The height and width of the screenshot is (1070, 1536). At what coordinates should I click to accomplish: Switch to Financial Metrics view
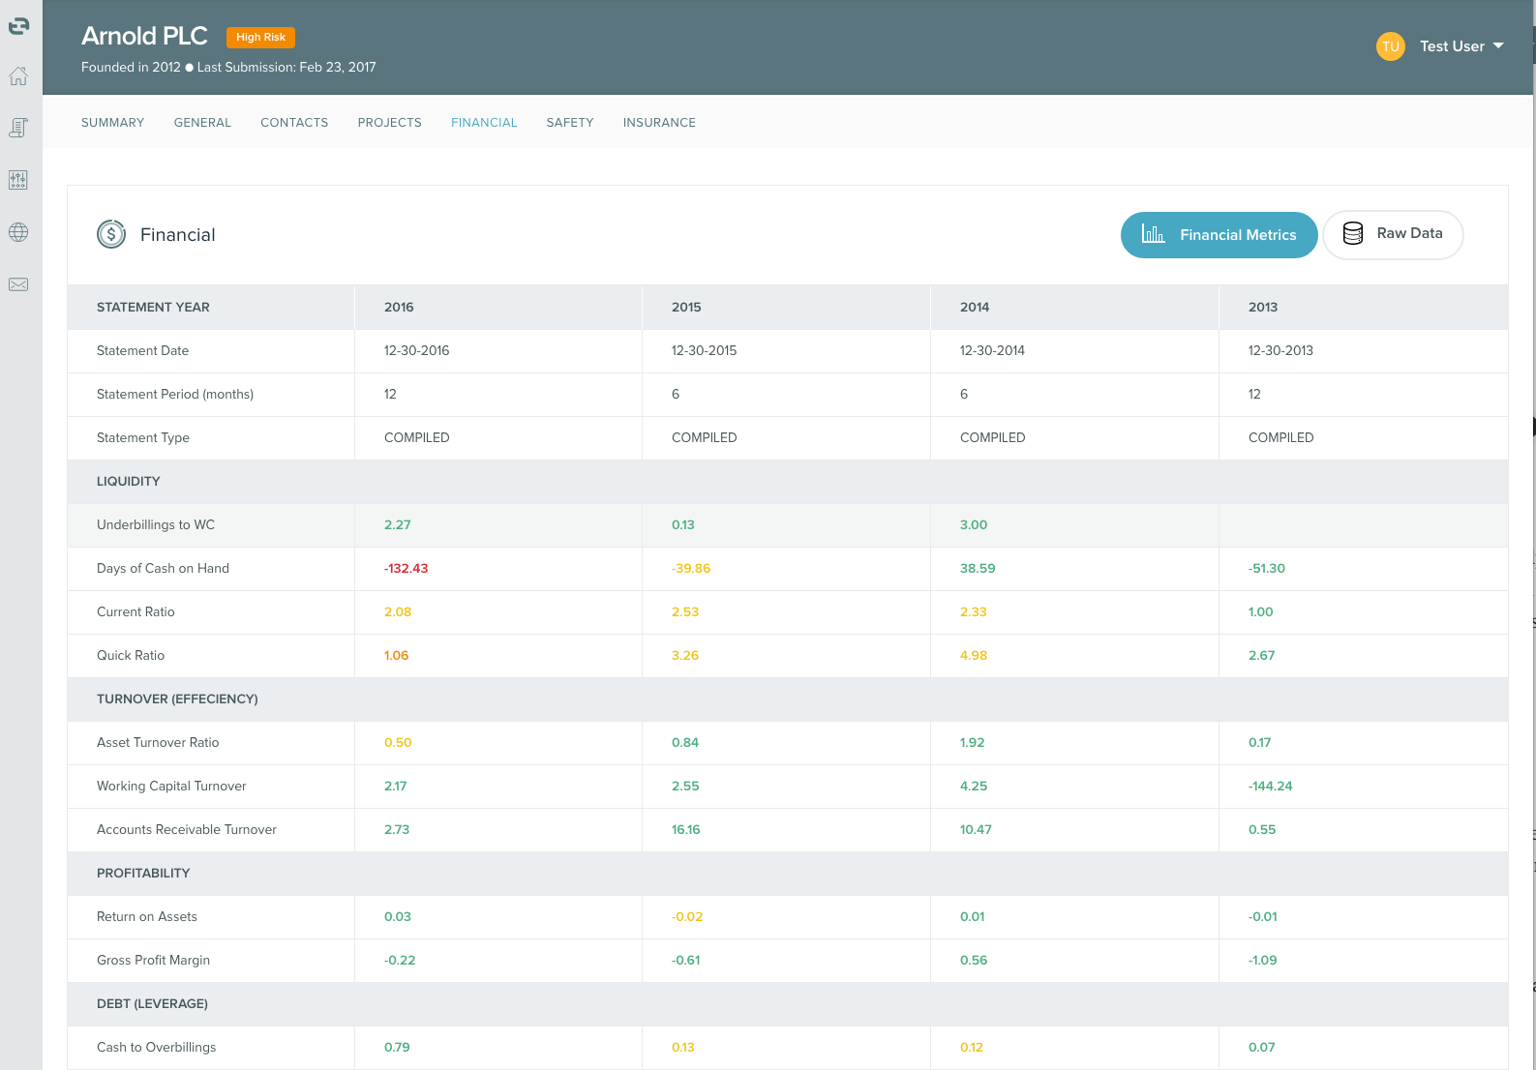[x=1219, y=235]
